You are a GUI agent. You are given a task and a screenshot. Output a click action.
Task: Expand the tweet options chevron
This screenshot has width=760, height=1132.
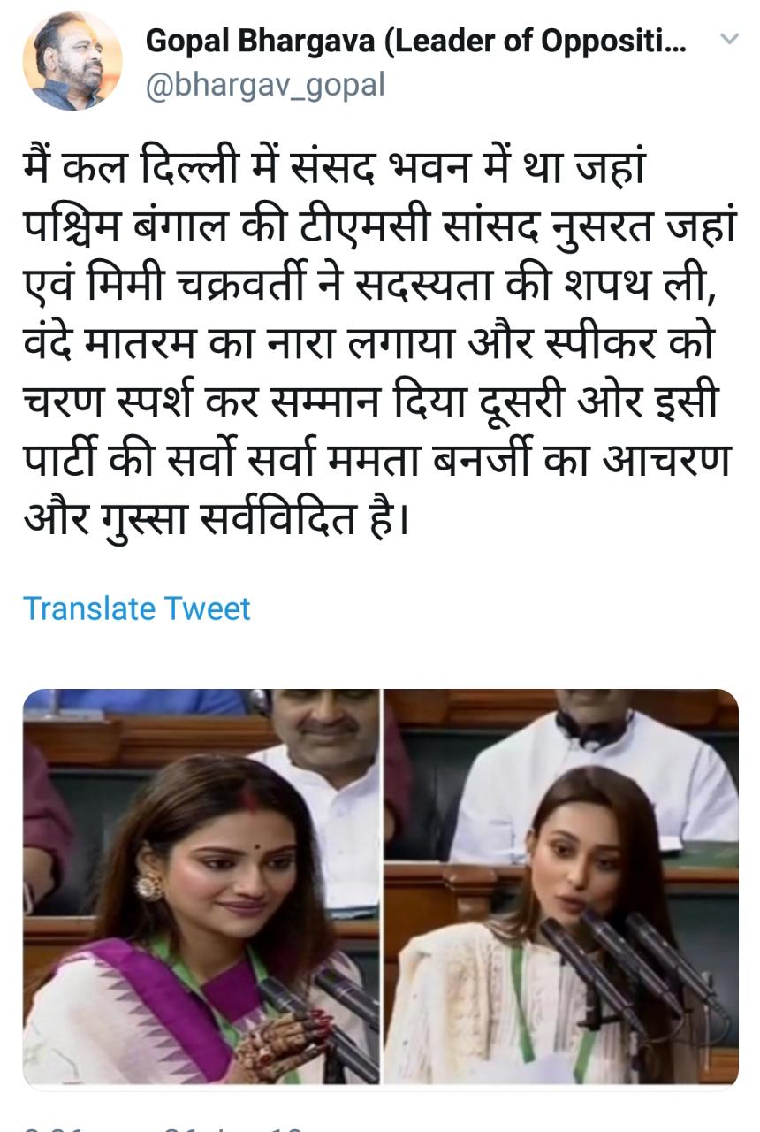(x=729, y=39)
